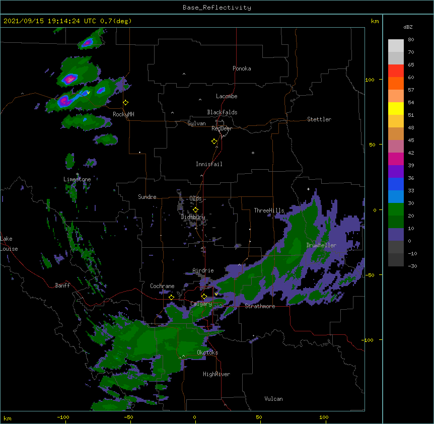Click the Stettler city label

point(319,119)
